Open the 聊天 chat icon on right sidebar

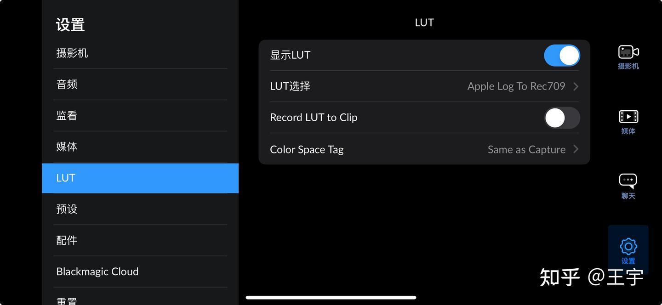point(628,185)
